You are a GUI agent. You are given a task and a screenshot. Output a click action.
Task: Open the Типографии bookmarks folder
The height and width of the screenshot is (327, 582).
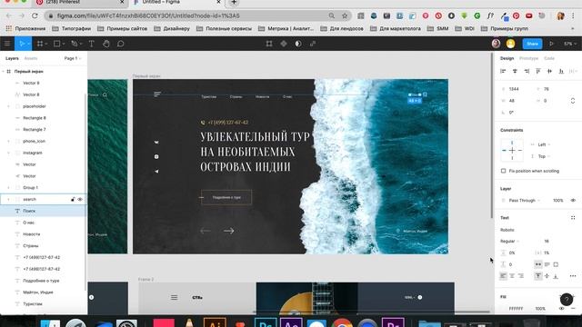[72, 28]
